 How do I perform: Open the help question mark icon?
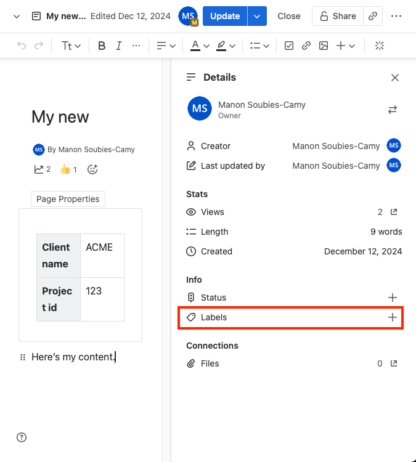22,437
